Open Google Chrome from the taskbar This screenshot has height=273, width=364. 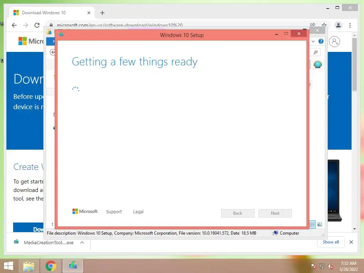[51, 266]
